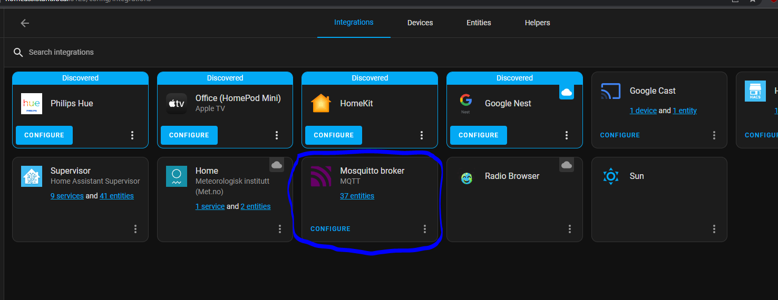Image resolution: width=778 pixels, height=300 pixels.
Task: Open HomeKit three-dot menu
Action: (x=422, y=135)
